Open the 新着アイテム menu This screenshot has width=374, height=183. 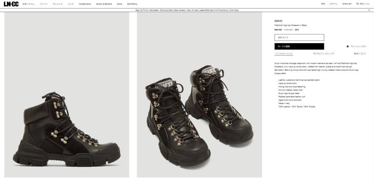pyautogui.click(x=28, y=4)
